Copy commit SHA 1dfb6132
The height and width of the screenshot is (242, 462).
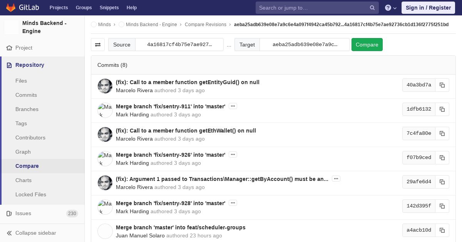point(442,109)
